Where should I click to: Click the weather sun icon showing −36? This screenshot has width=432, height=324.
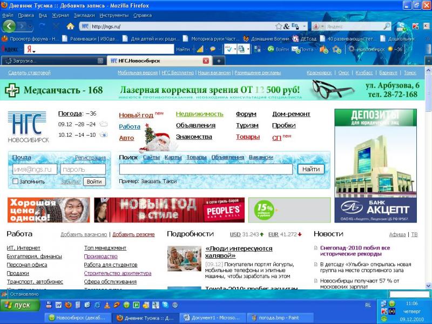390,49
